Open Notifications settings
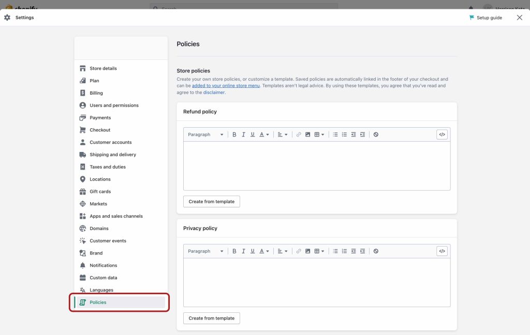The width and height of the screenshot is (530, 335). pyautogui.click(x=121, y=265)
